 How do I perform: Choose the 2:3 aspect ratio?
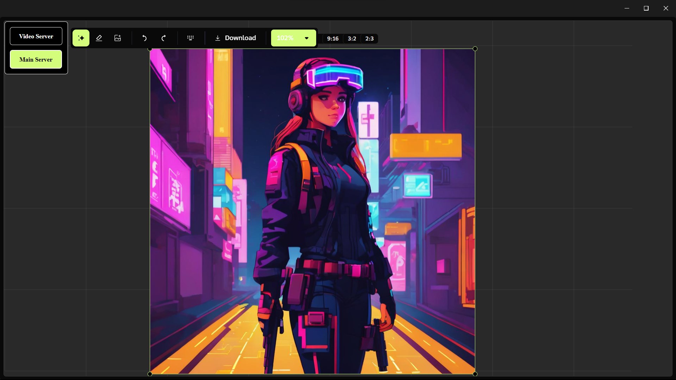pyautogui.click(x=369, y=39)
